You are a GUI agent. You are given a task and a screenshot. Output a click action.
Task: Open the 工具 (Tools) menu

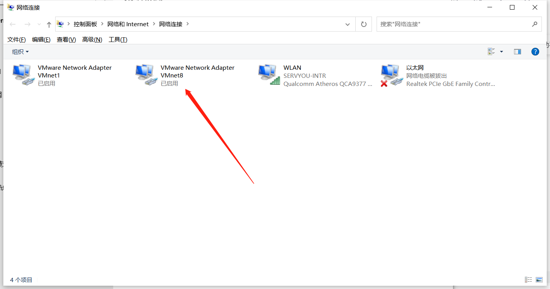tap(117, 39)
